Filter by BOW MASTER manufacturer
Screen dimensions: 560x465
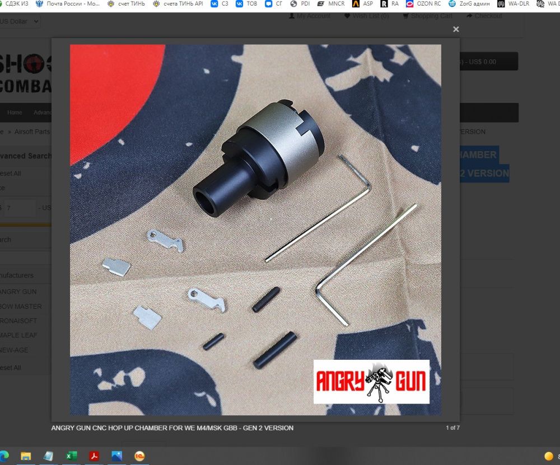pos(21,307)
